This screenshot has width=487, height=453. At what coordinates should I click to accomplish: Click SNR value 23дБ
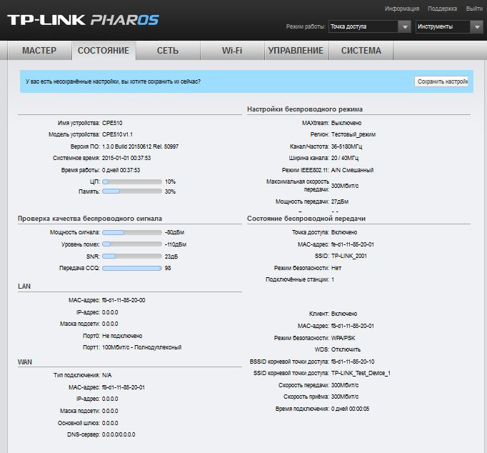coord(171,257)
